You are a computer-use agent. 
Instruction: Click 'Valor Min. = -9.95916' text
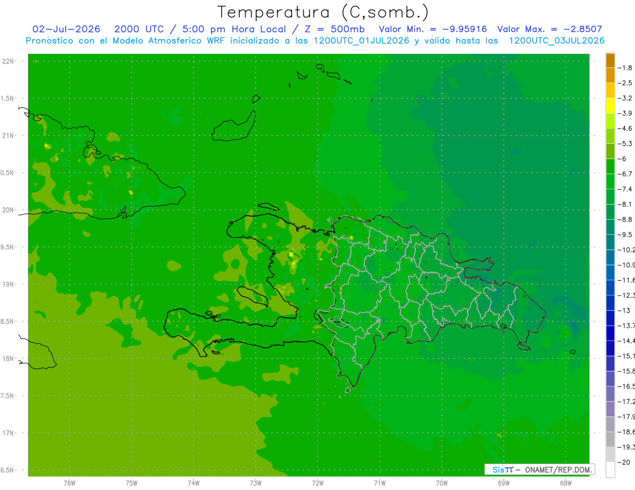click(x=433, y=29)
